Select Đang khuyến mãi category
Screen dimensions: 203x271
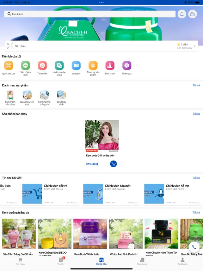point(27,98)
